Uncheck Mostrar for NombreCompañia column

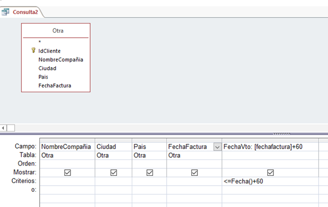coord(67,173)
